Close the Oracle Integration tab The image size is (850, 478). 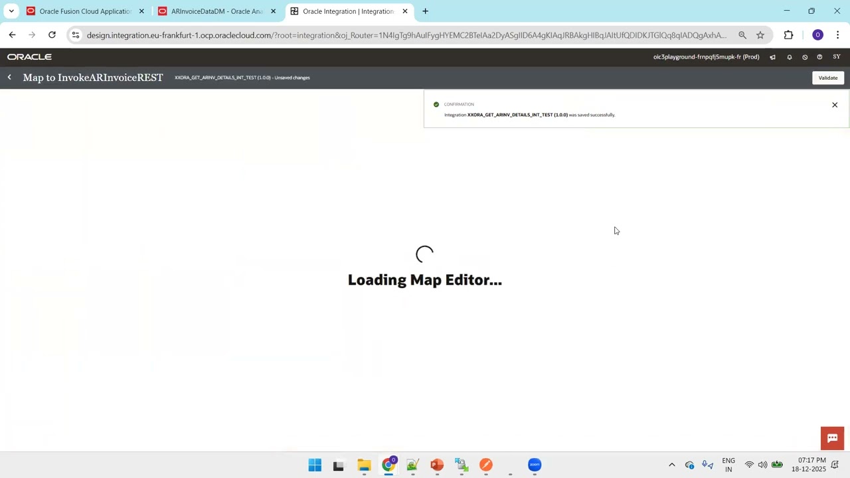pyautogui.click(x=405, y=11)
